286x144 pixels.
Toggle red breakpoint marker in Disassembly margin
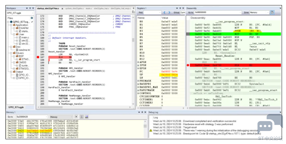[x=188, y=65]
